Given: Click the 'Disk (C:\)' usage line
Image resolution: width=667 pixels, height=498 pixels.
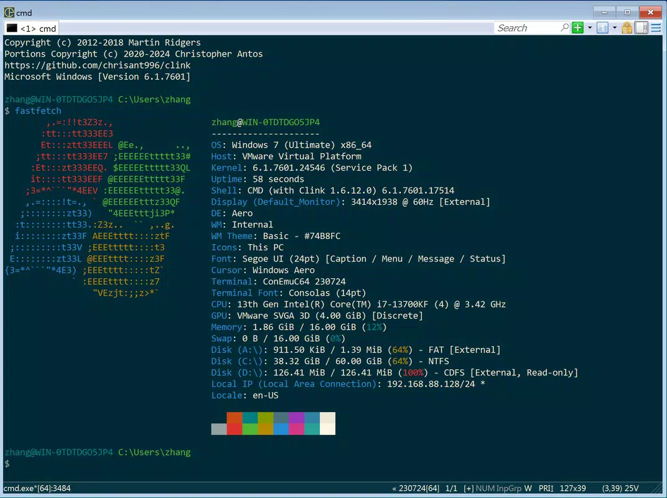Looking at the screenshot, I should pyautogui.click(x=330, y=362).
